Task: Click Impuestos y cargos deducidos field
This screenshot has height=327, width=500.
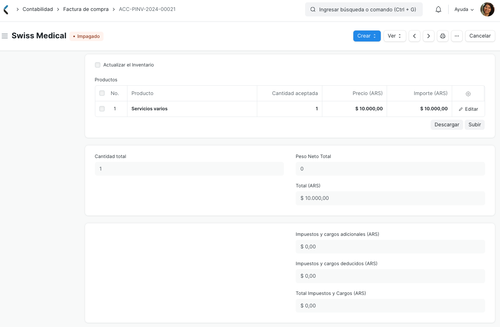Action: [x=390, y=276]
